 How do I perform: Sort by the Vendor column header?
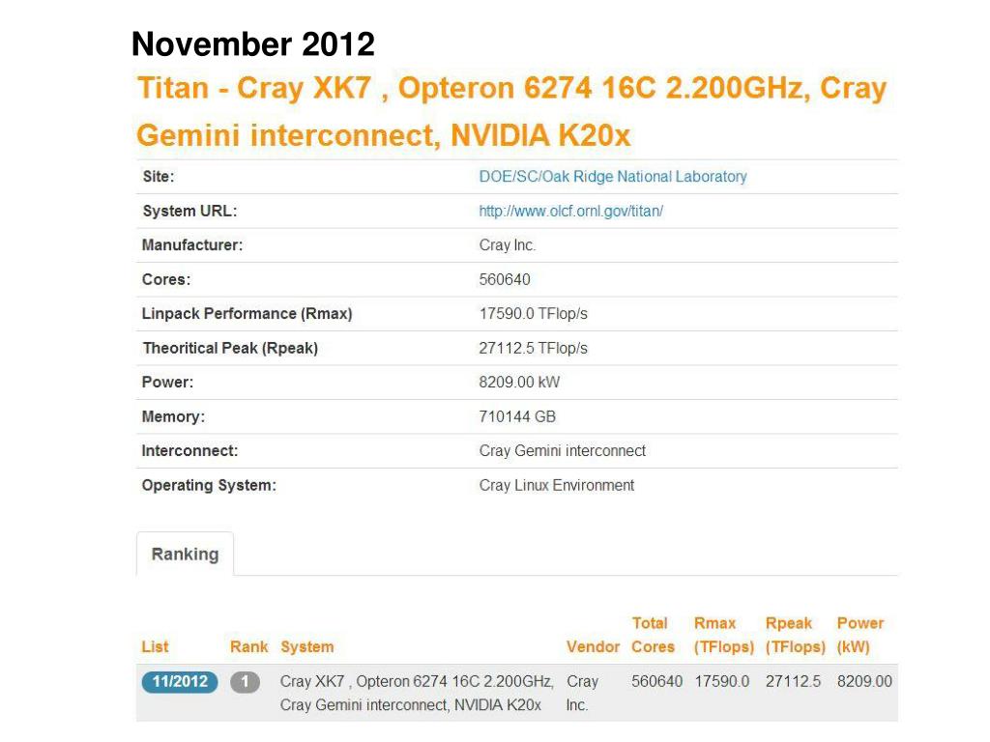(x=593, y=646)
